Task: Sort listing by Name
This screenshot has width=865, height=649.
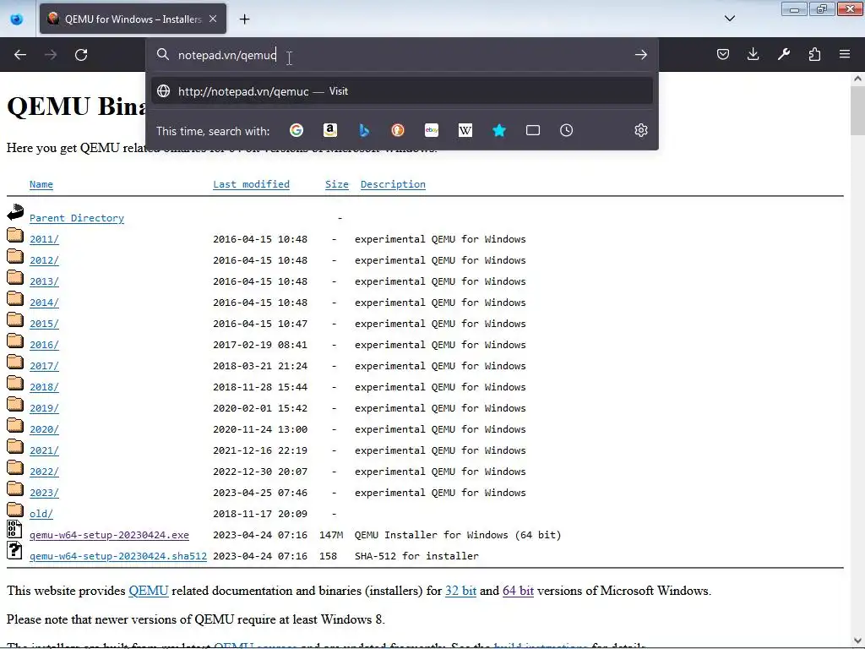Action: click(x=41, y=184)
